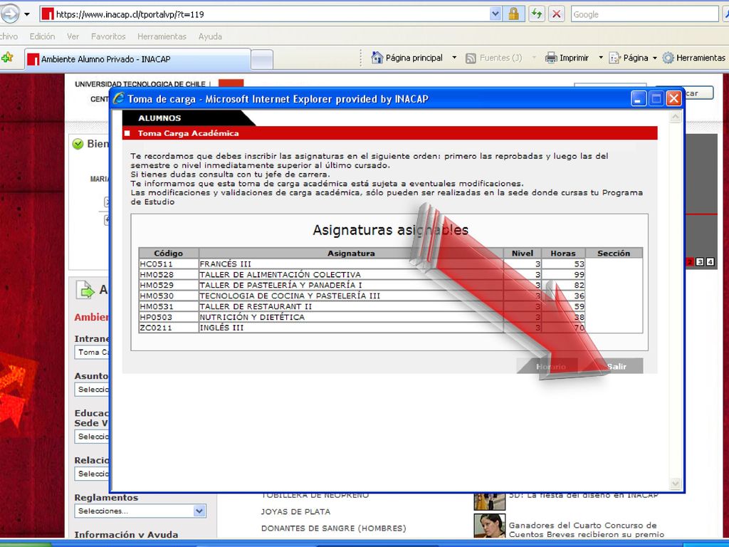Open the Ver menu
729x547 pixels.
pos(73,36)
